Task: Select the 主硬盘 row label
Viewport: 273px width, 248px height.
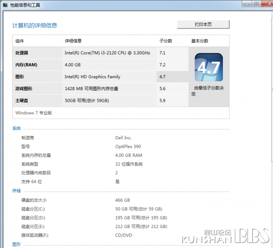Action: click(x=22, y=101)
